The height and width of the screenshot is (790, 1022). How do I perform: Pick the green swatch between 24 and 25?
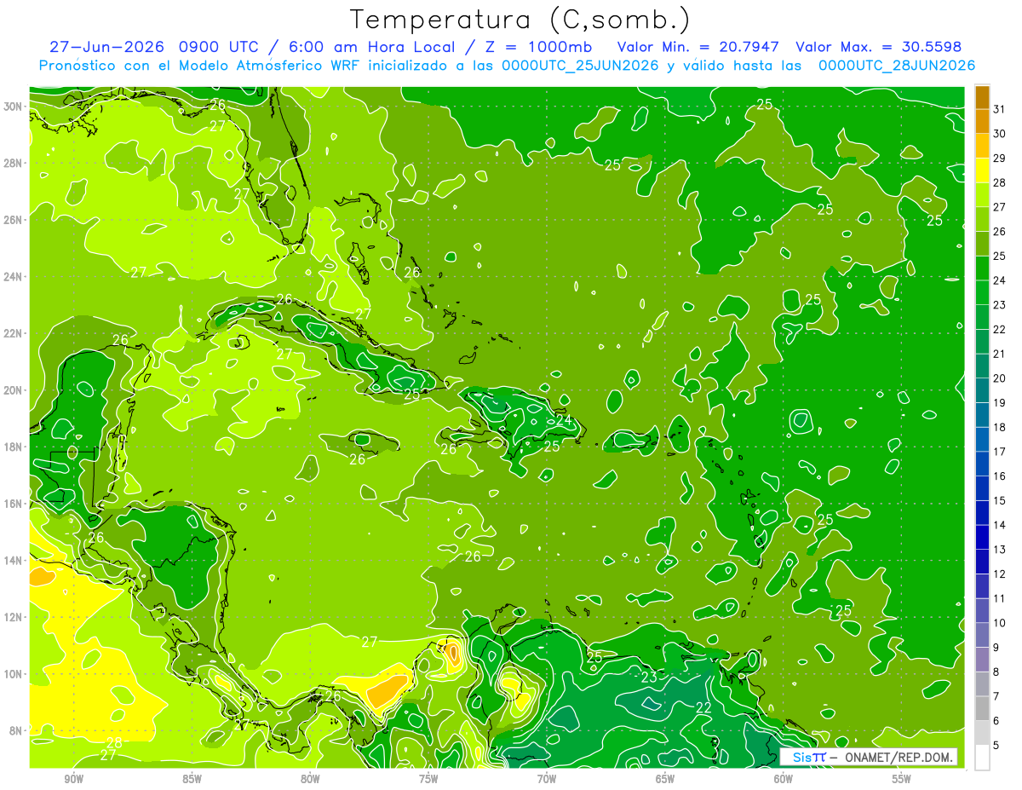click(982, 268)
